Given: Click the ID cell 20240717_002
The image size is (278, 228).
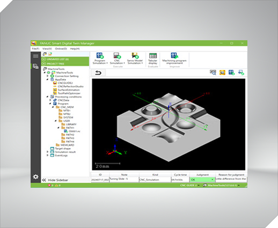Looking at the screenshot, I should tap(100, 180).
